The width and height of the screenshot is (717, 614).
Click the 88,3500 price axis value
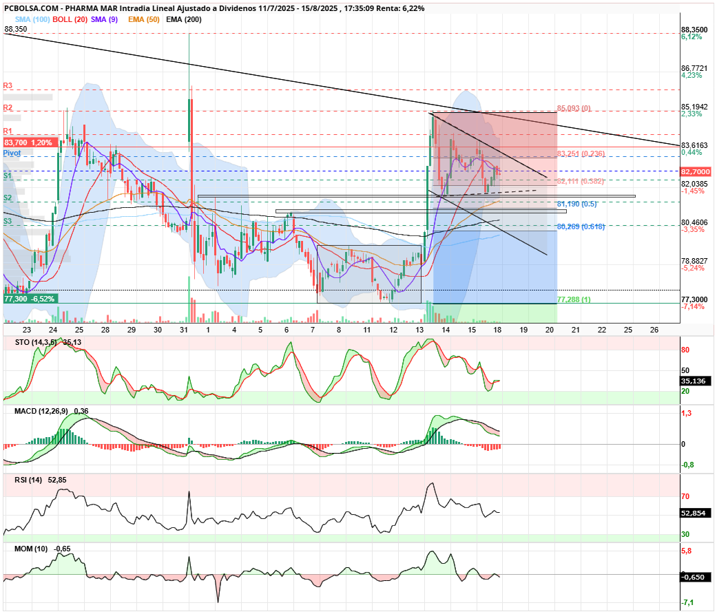click(x=694, y=30)
